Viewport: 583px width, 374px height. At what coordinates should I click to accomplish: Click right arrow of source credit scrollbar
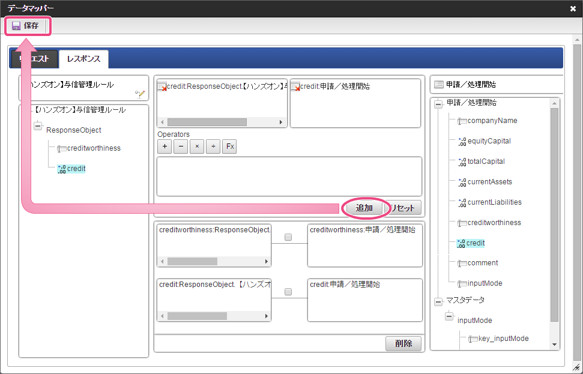(281, 122)
